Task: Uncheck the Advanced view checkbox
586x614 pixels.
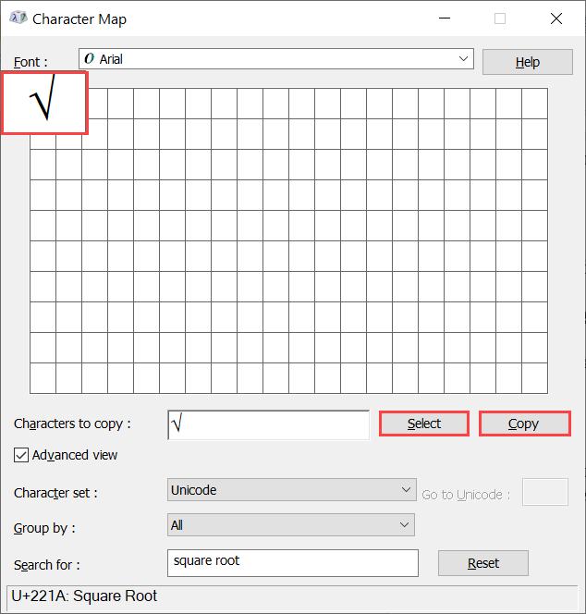Action: 21,455
